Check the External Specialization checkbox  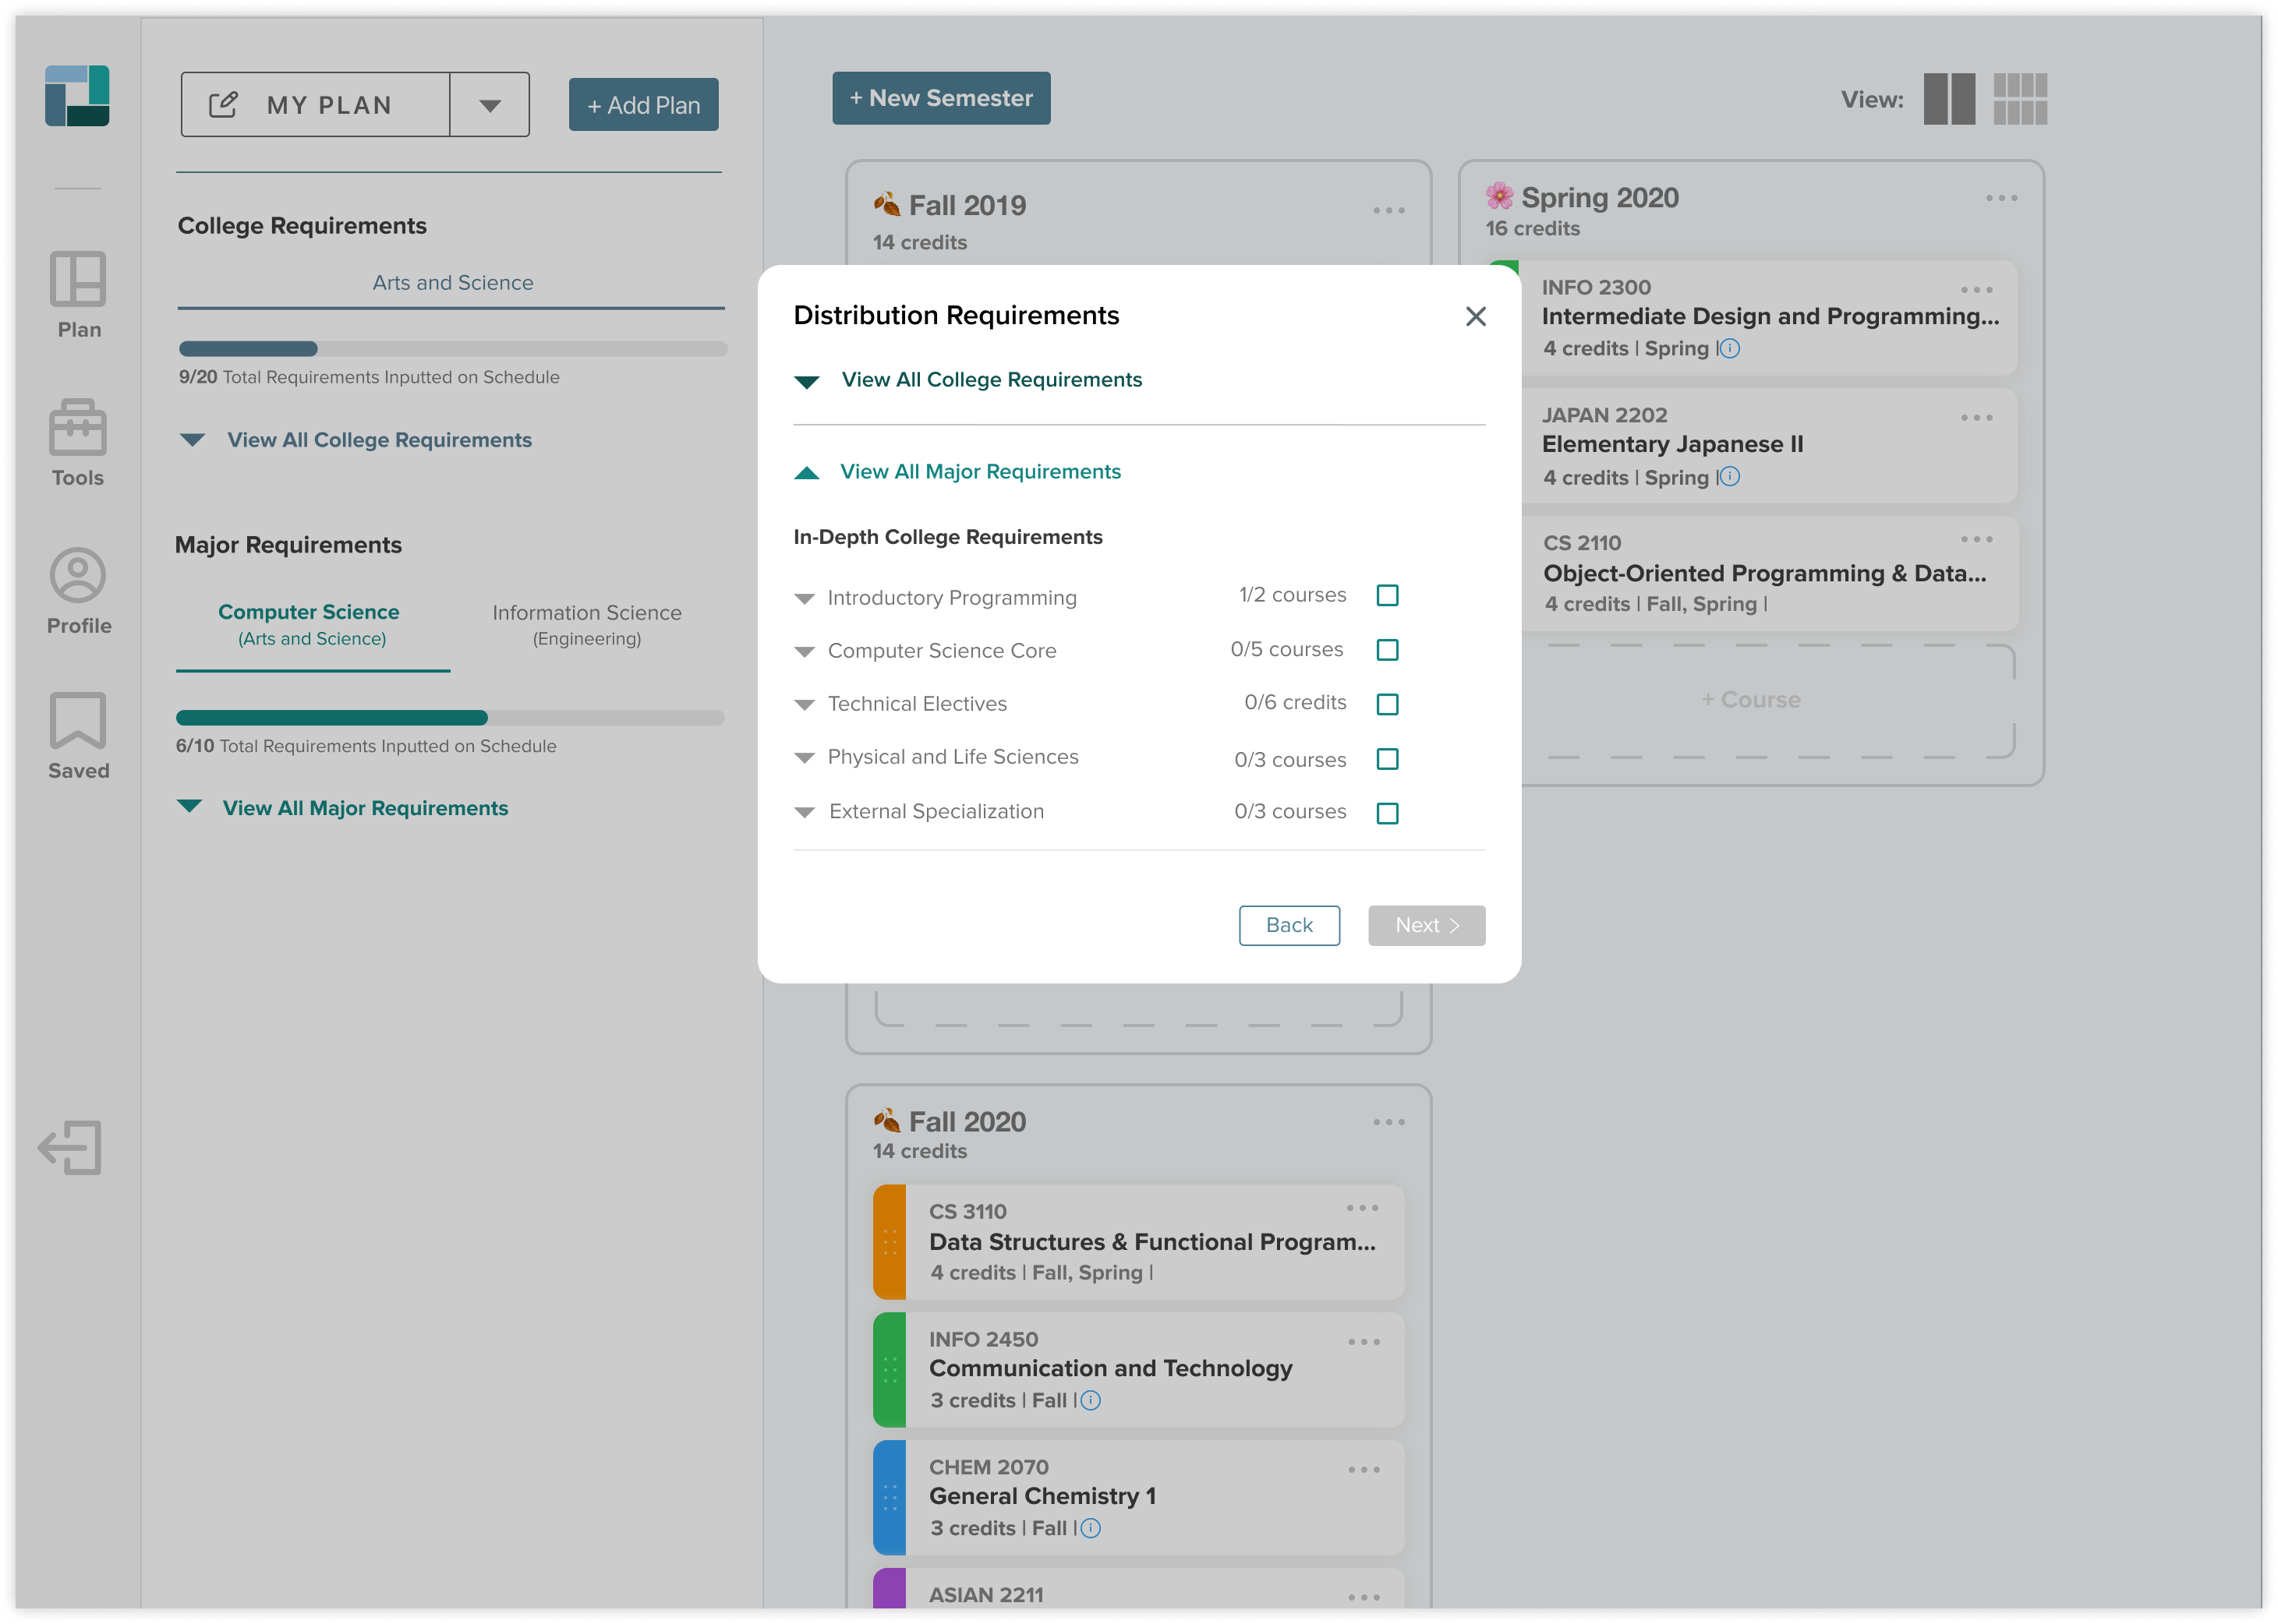tap(1387, 813)
